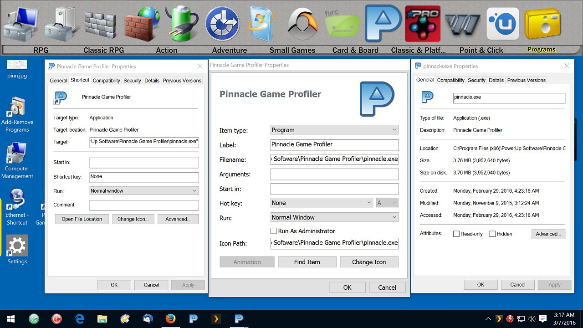Open the Hot key dropdown list
Viewport: 583px width, 328px height.
322,203
